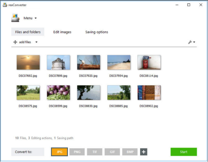208x162 pixels.
Task: Open the add files dropdown arrow
Action: (36, 42)
